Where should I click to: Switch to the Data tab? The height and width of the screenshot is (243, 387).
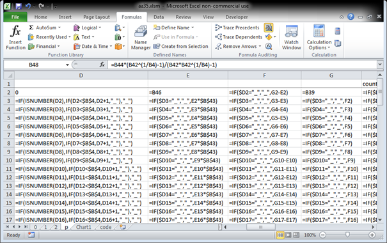pyautogui.click(x=159, y=17)
